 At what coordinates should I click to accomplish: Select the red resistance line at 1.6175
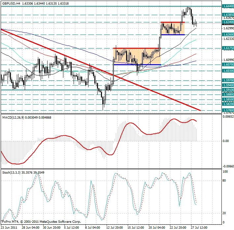[137, 48]
